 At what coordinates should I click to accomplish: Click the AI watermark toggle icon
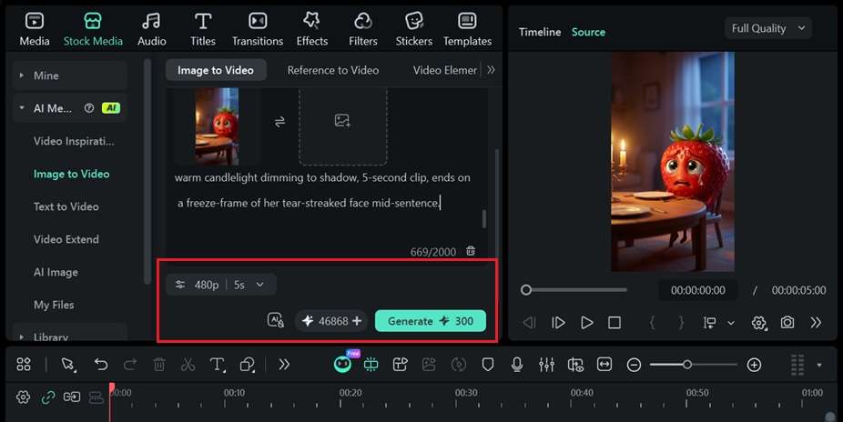click(x=275, y=320)
